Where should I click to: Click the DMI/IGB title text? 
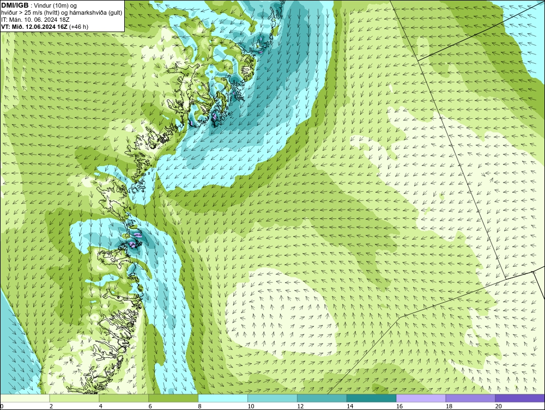point(15,5)
